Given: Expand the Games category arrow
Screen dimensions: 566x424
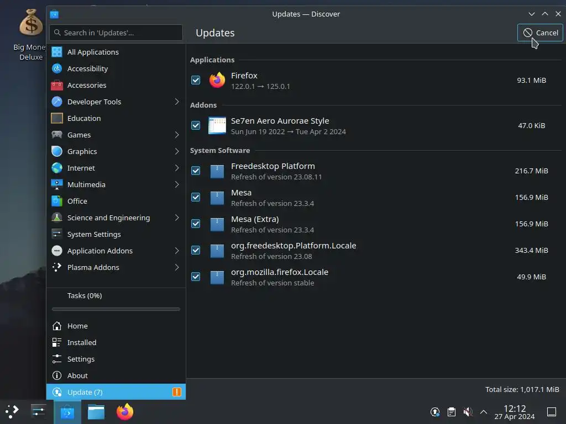Looking at the screenshot, I should tap(177, 135).
